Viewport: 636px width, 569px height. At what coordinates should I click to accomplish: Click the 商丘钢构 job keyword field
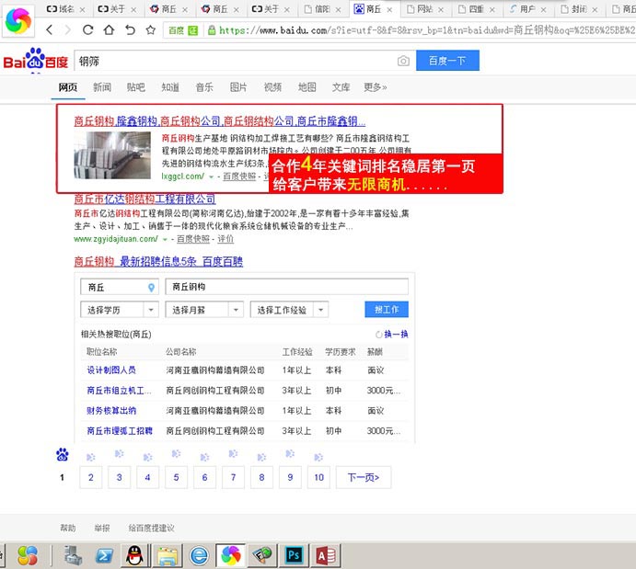(x=287, y=287)
